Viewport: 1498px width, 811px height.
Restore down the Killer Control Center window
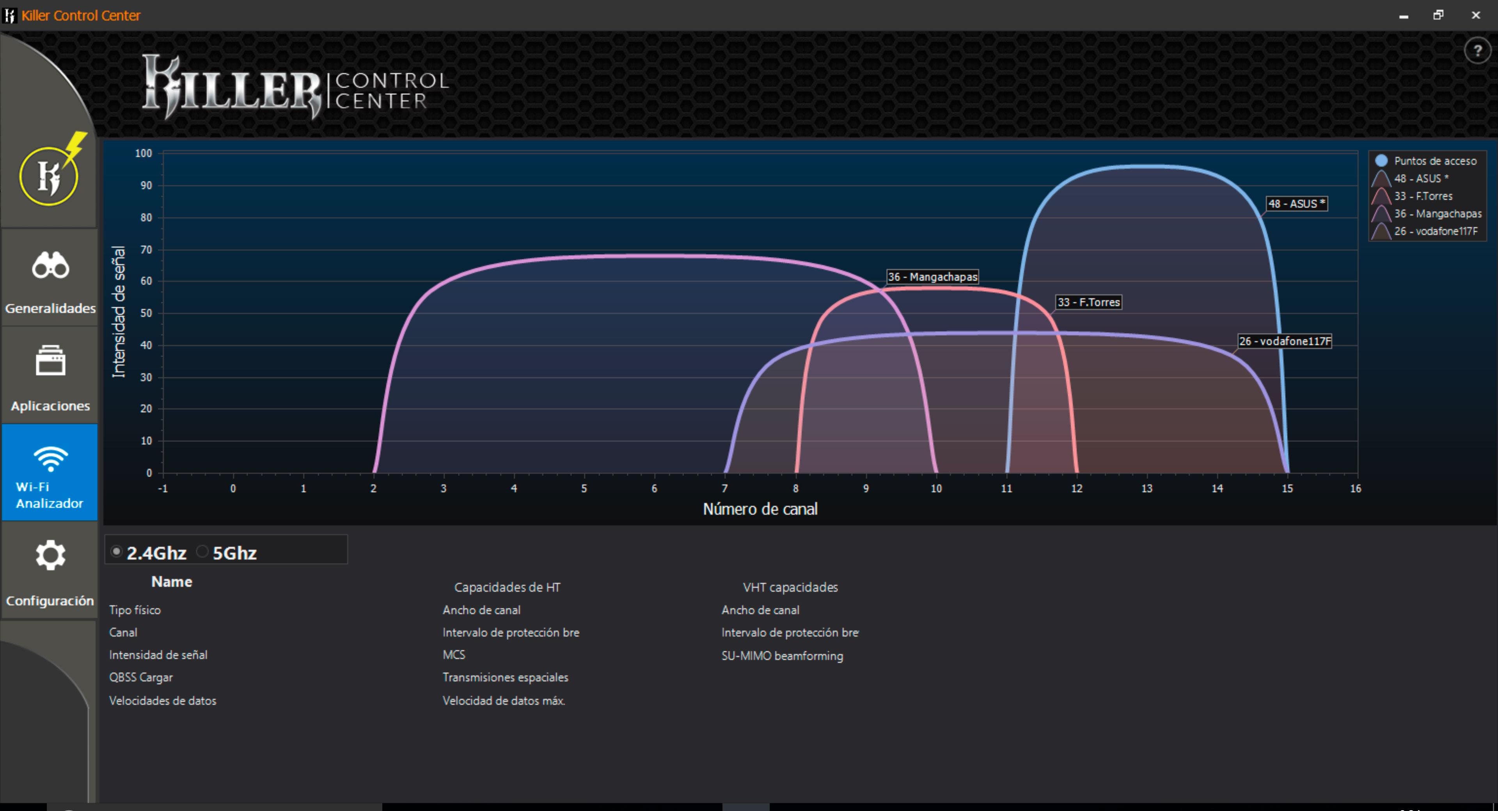[x=1438, y=16]
